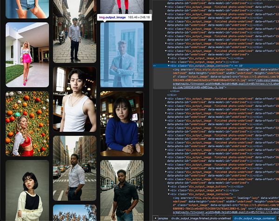
Task: Click the ellipsis badge in the data-offset 26 row
Action: point(251,161)
